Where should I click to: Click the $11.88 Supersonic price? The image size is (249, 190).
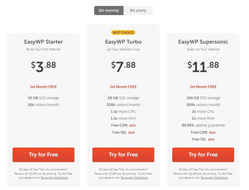click(x=203, y=66)
